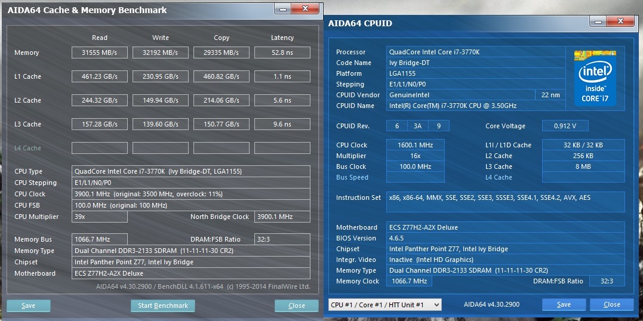Click Integr. Video value Inactive (Intel HD Graphics)
The width and height of the screenshot is (643, 321).
point(505,260)
